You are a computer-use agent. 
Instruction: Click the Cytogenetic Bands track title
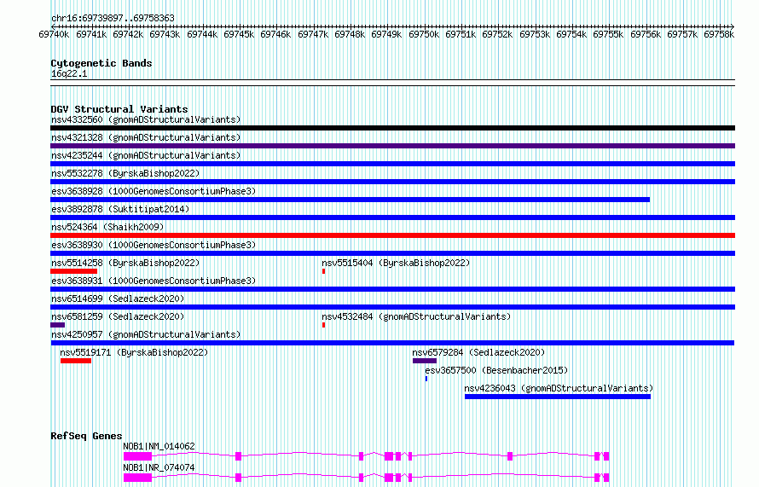(101, 63)
